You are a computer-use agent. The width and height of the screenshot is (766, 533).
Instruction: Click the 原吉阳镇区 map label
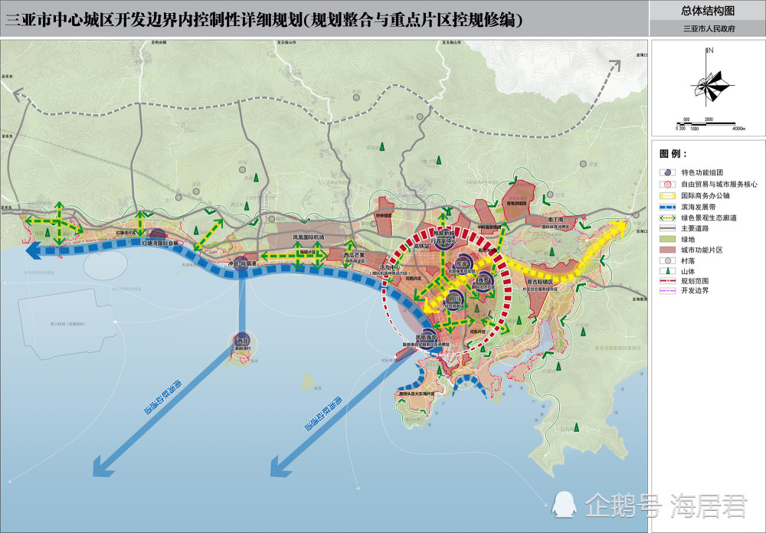(540, 282)
